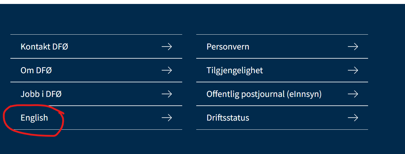Click the arrow on Offentlig postjournal row

pos(353,94)
